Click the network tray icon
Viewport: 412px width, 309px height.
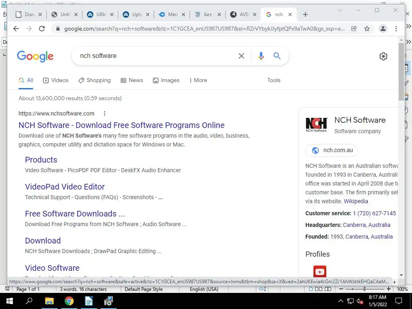coord(350,301)
